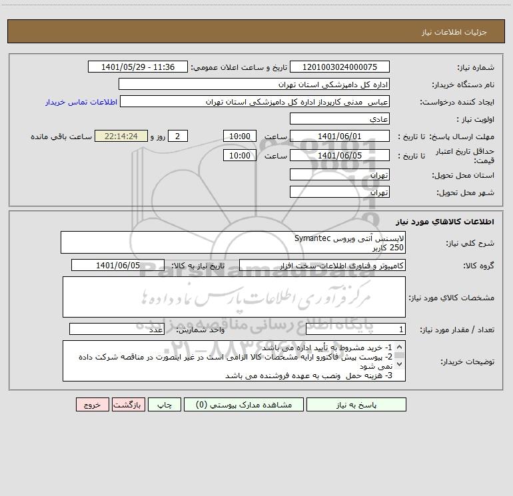Click the goods group field کامپیوتر و فناوری
The height and width of the screenshot is (496, 513).
tap(322, 265)
